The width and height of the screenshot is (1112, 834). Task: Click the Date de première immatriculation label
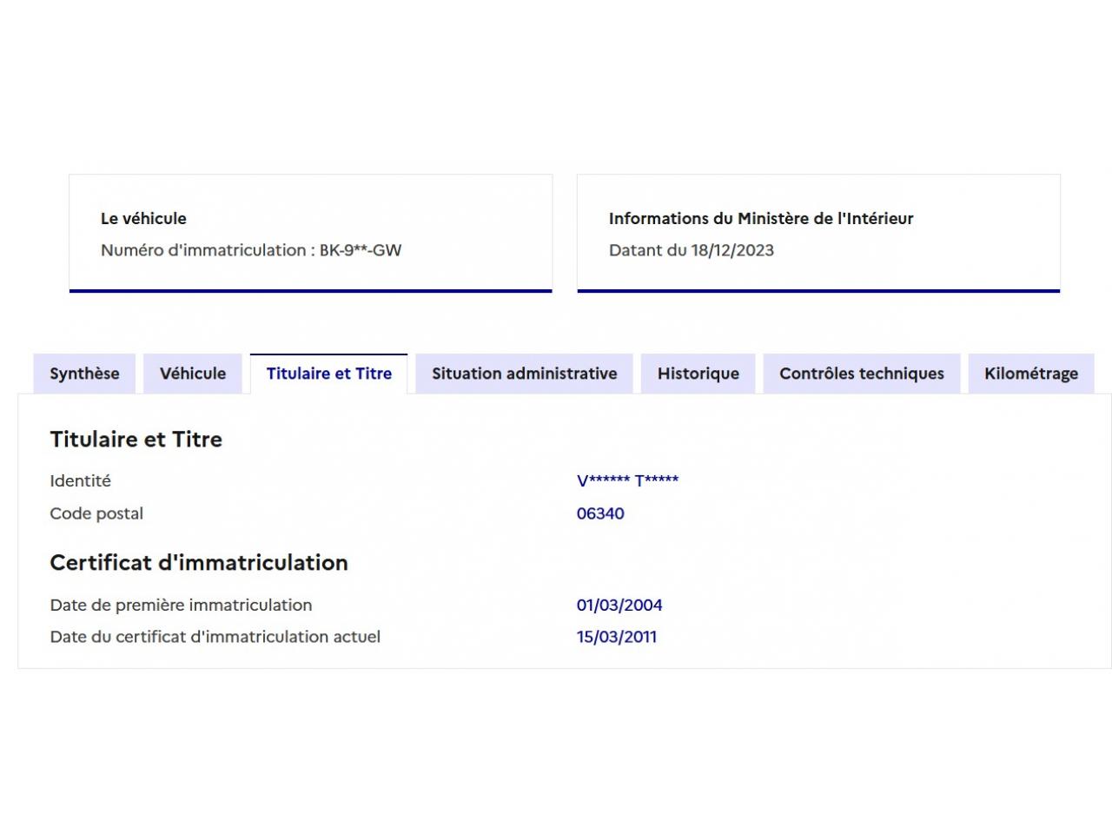[181, 606]
